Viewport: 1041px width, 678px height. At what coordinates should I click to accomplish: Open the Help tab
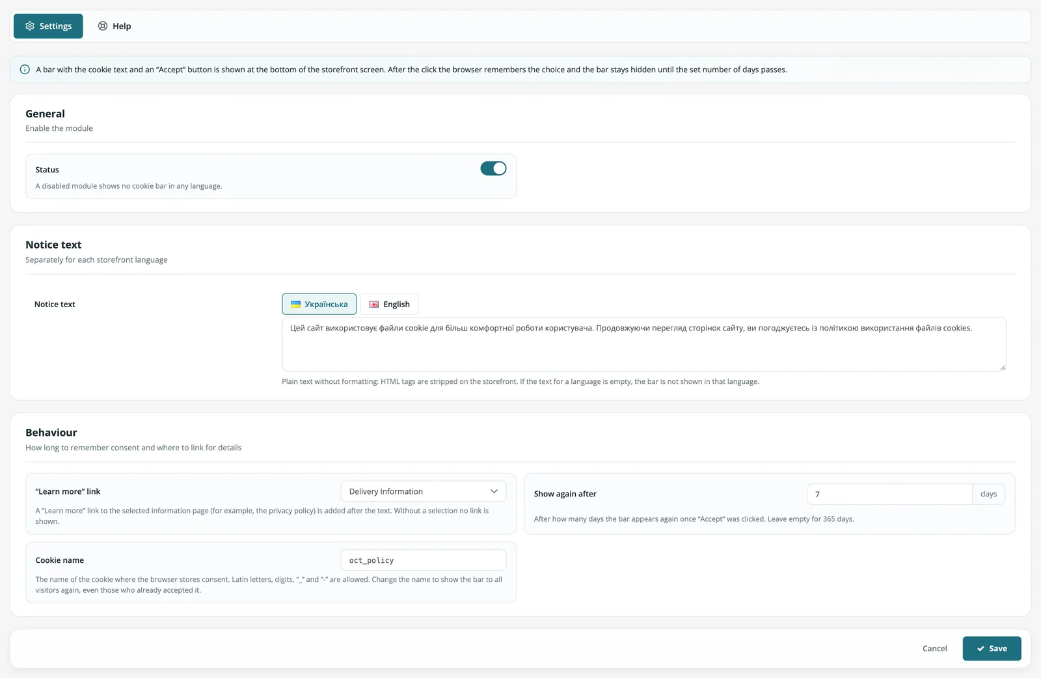point(115,26)
